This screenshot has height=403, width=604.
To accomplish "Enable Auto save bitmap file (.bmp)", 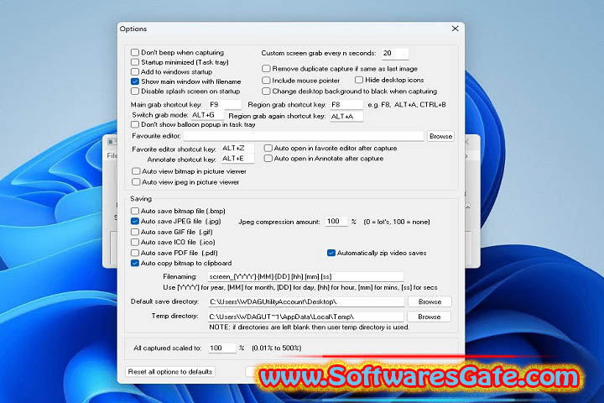I will click(135, 211).
